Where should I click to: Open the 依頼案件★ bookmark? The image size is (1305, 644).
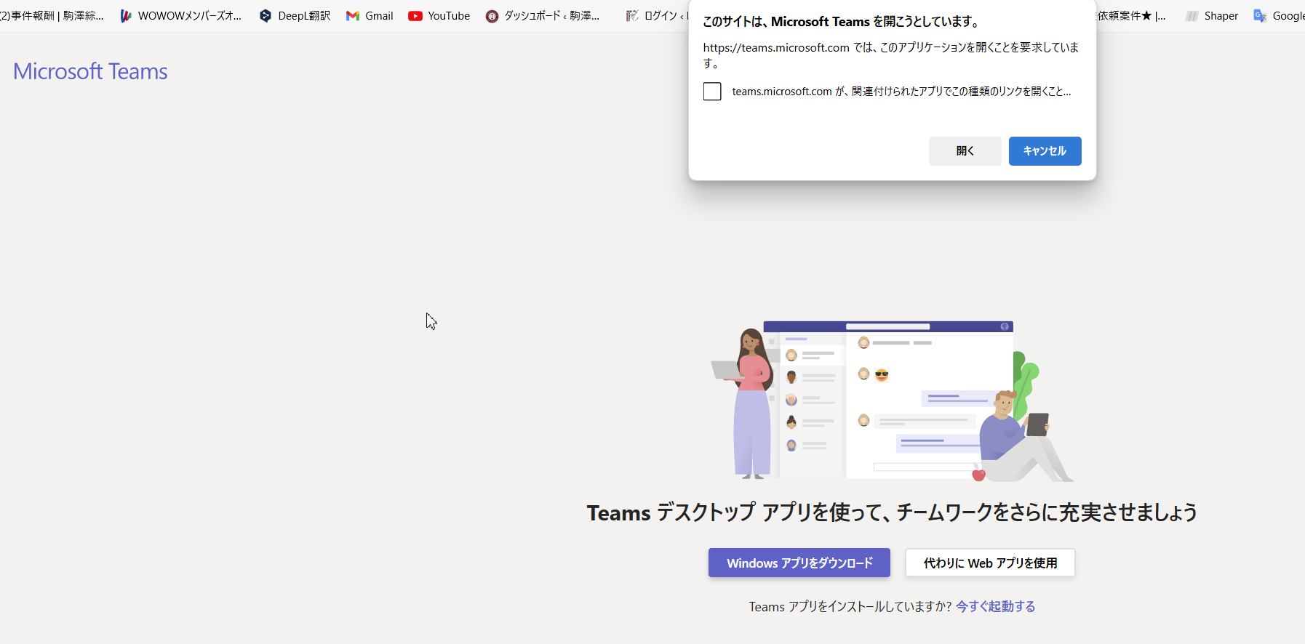(x=1130, y=16)
